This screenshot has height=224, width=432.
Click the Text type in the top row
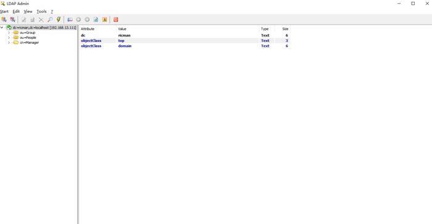click(265, 41)
